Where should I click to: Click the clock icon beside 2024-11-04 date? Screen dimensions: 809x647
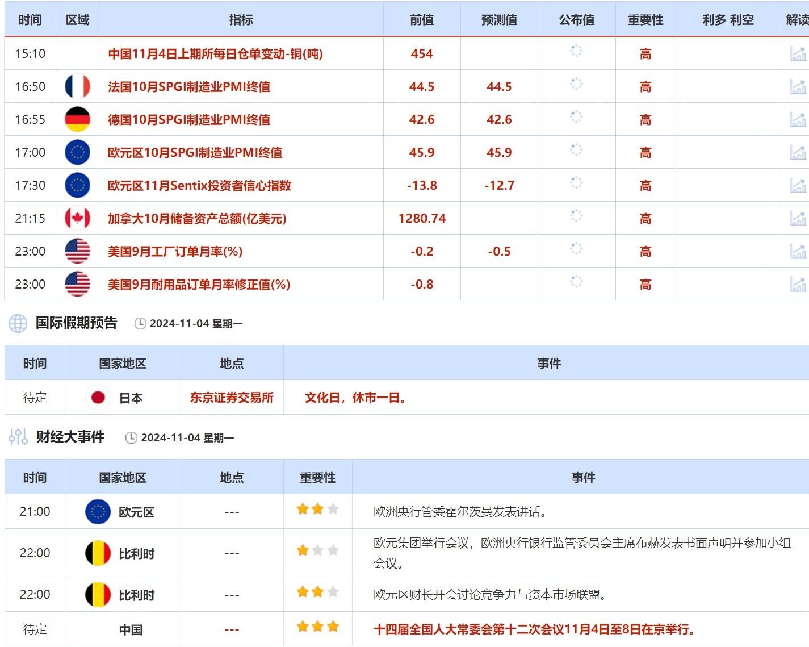pyautogui.click(x=139, y=323)
